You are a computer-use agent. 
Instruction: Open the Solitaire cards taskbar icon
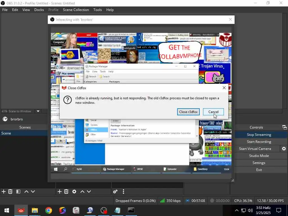[x=76, y=210]
